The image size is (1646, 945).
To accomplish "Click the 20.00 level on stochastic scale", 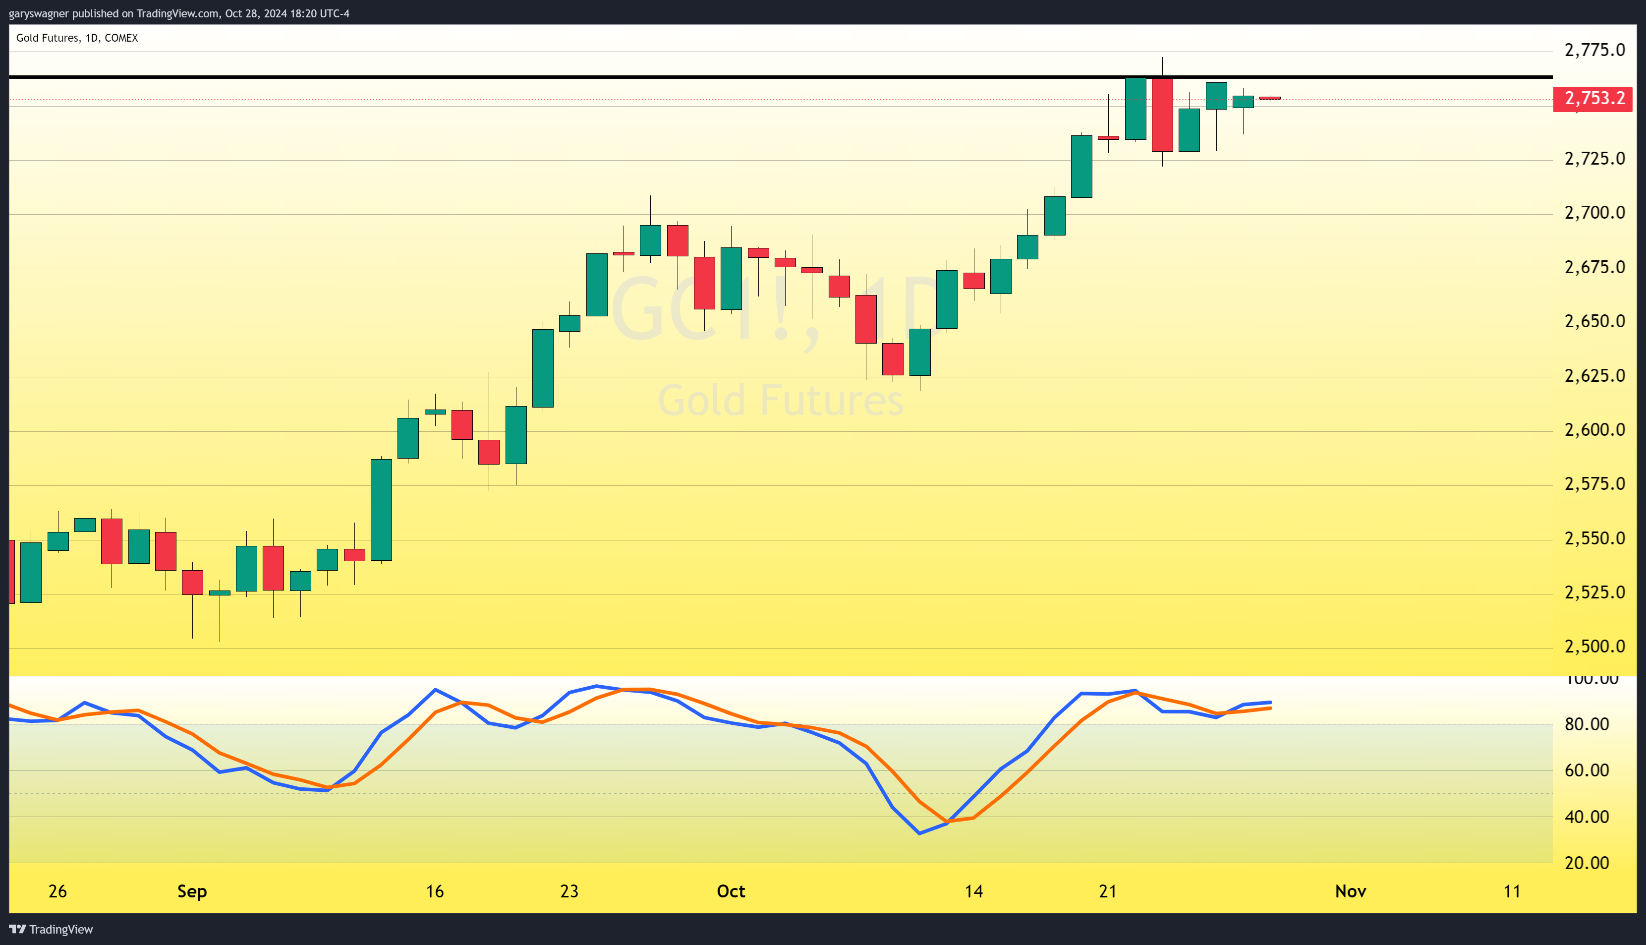I will click(x=1587, y=863).
